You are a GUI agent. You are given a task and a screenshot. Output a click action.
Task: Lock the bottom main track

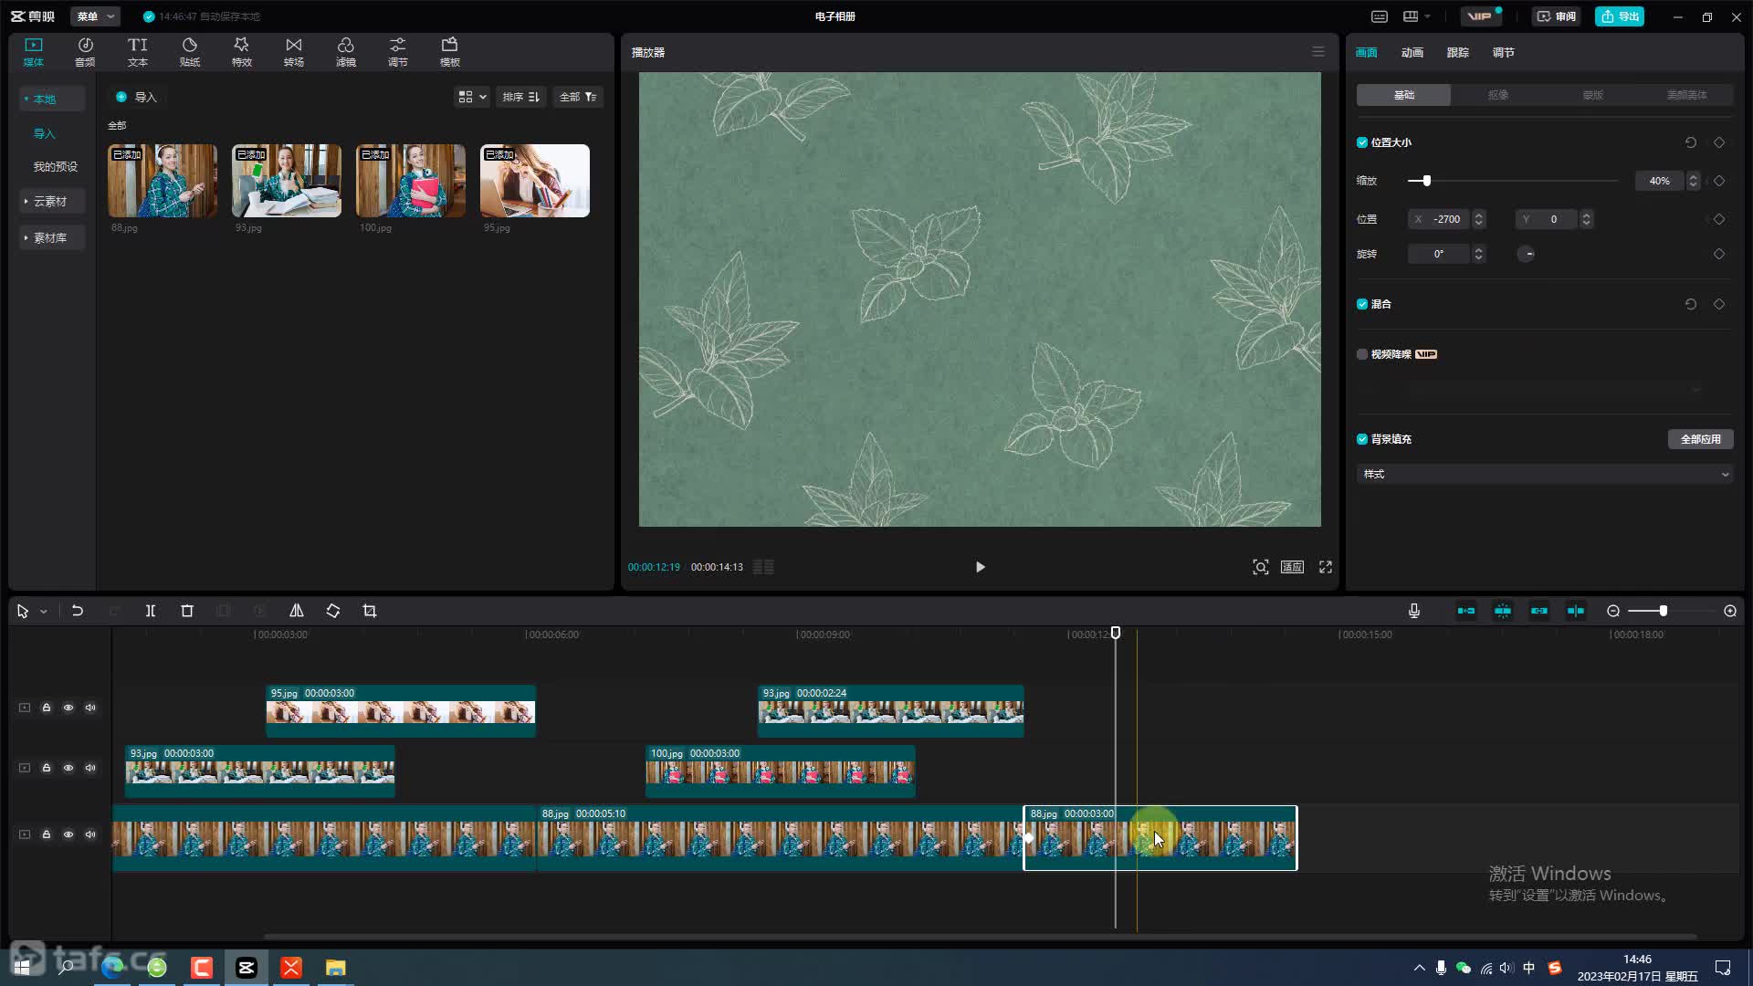point(47,834)
